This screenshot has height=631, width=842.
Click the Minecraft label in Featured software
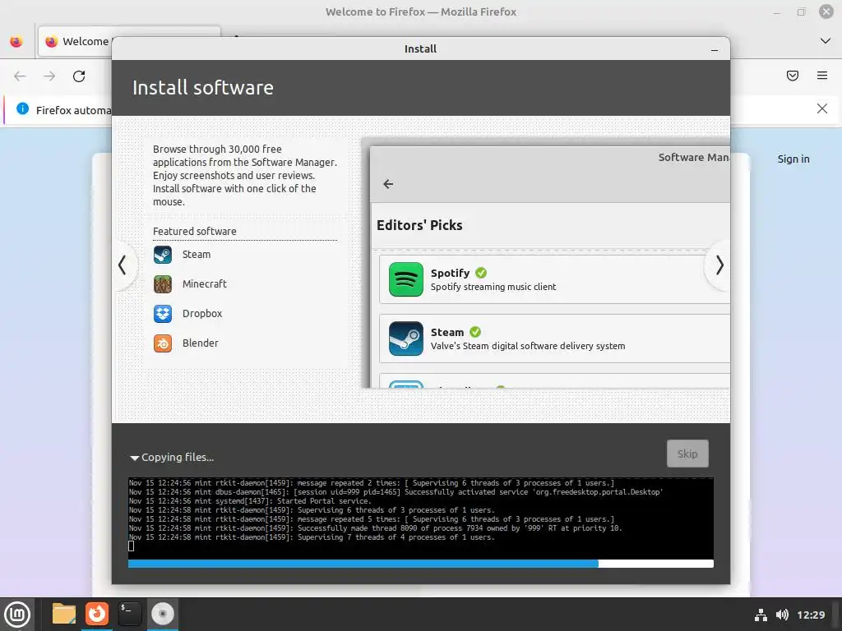click(x=205, y=283)
